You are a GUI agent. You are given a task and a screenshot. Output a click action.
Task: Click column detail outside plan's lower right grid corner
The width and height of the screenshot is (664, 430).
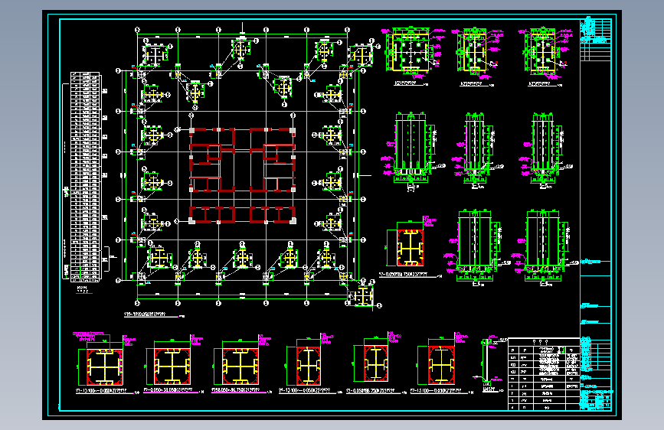click(x=362, y=295)
